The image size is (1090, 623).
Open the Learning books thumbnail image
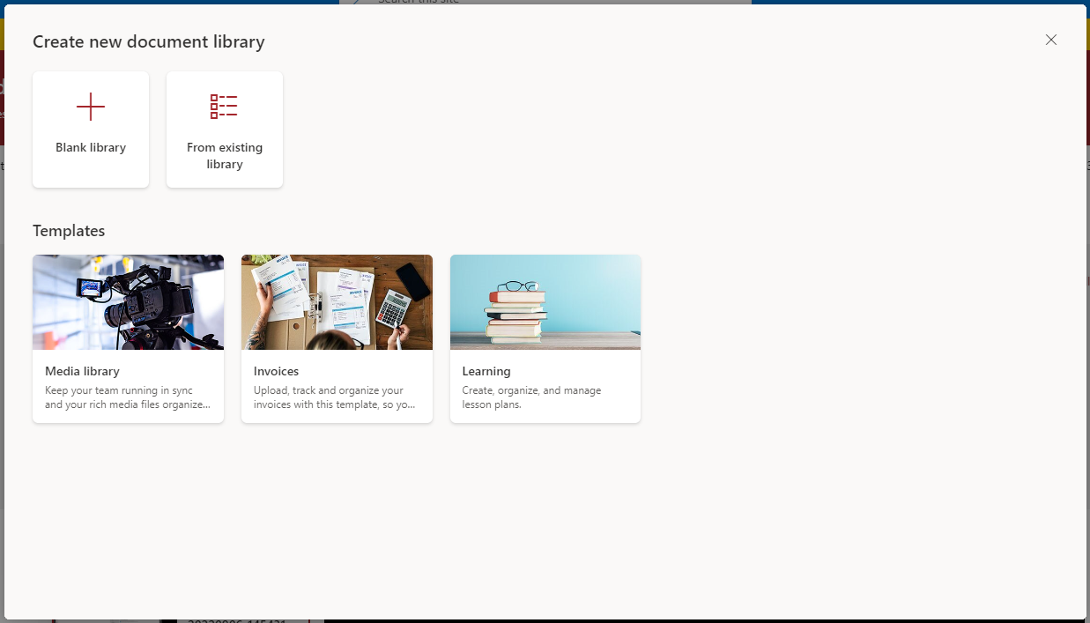[x=545, y=302]
